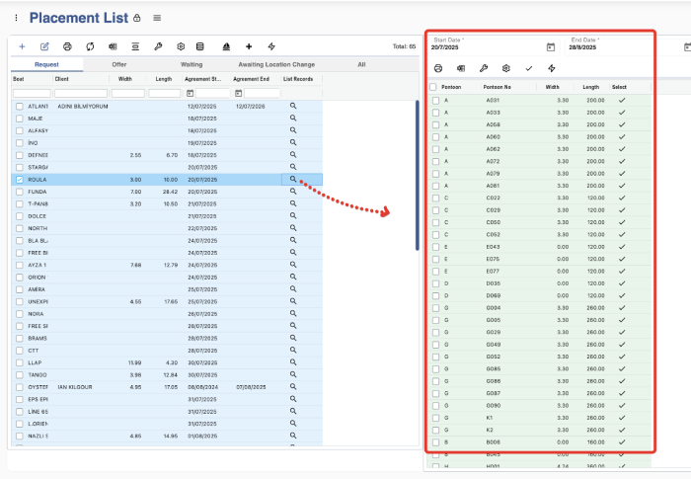Screen dimensions: 691x479
Task: Switch to the Offer tab
Action: pos(119,64)
